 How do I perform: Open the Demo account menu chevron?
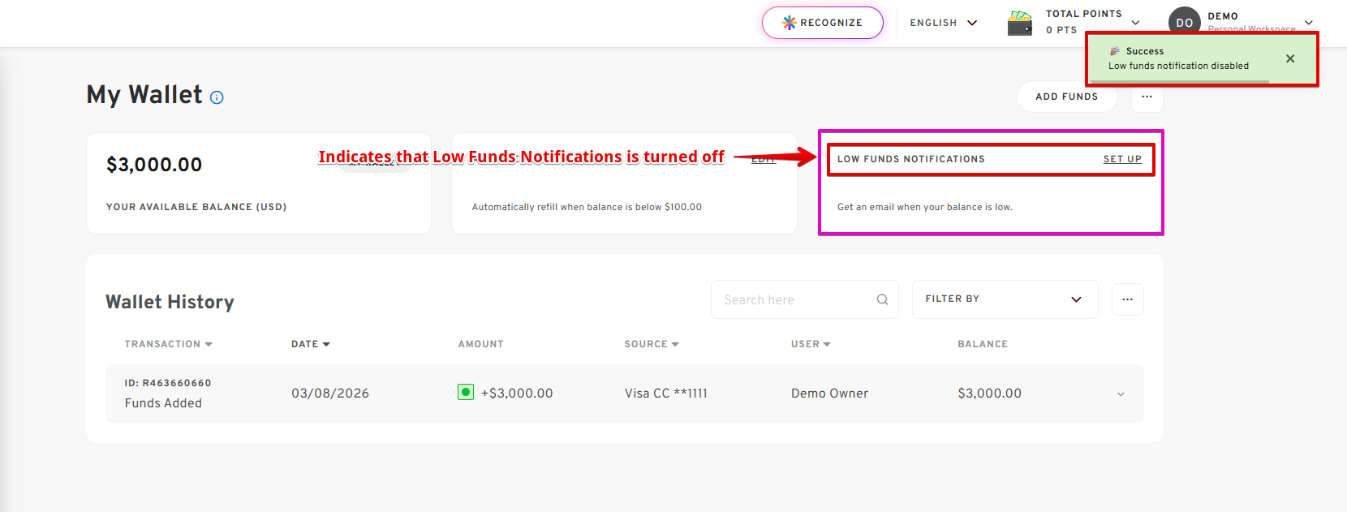[1308, 23]
